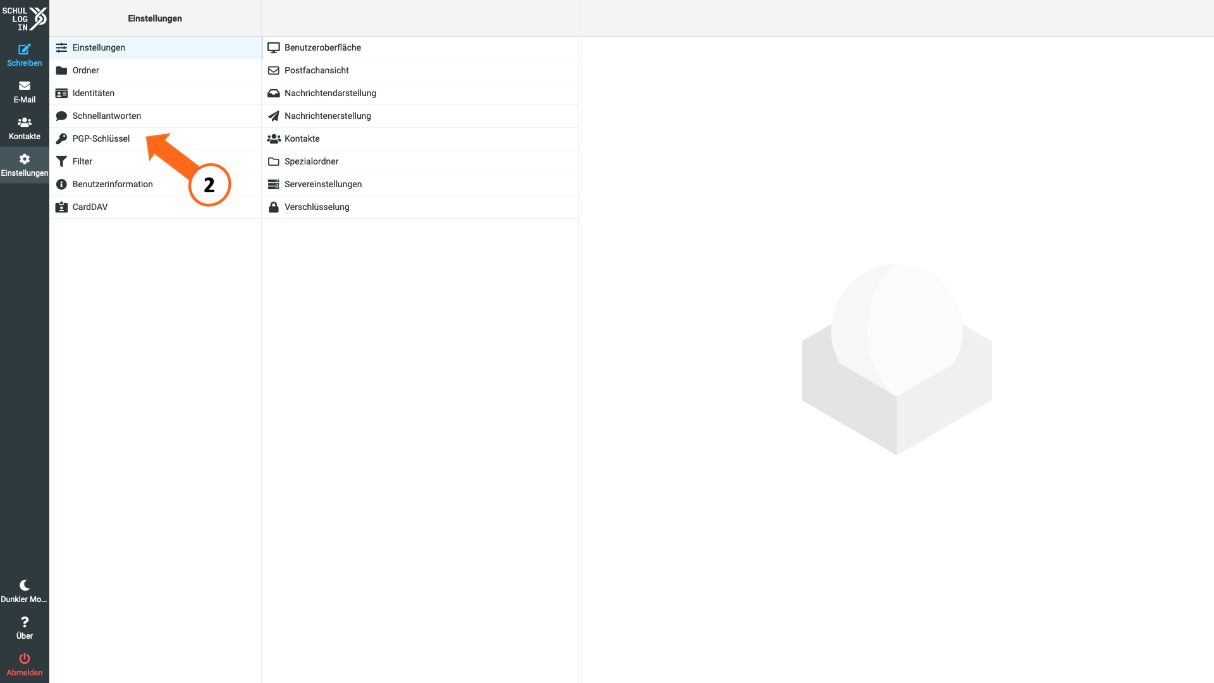Open Kontakte preferences in the middle list
1214x683 pixels.
tap(420, 138)
